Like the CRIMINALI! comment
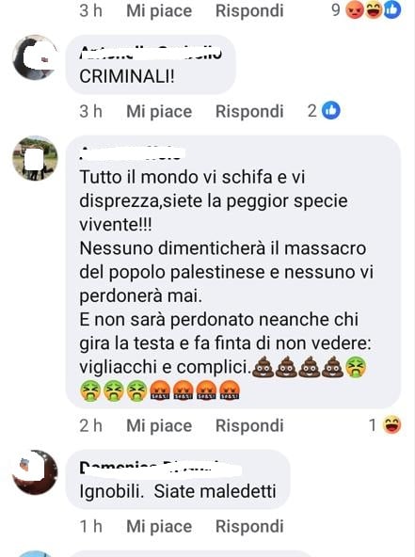Screen dimensions: 415x557 tap(159, 112)
